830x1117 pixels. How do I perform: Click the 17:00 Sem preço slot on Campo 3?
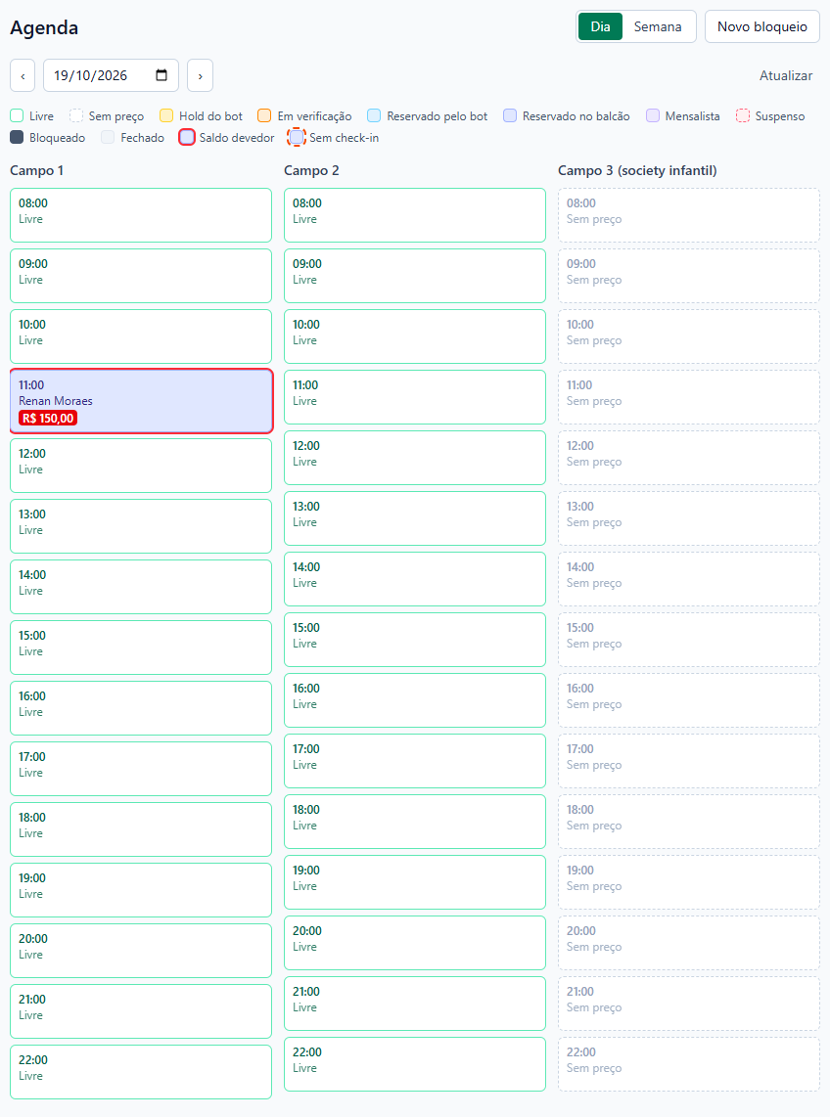[689, 760]
